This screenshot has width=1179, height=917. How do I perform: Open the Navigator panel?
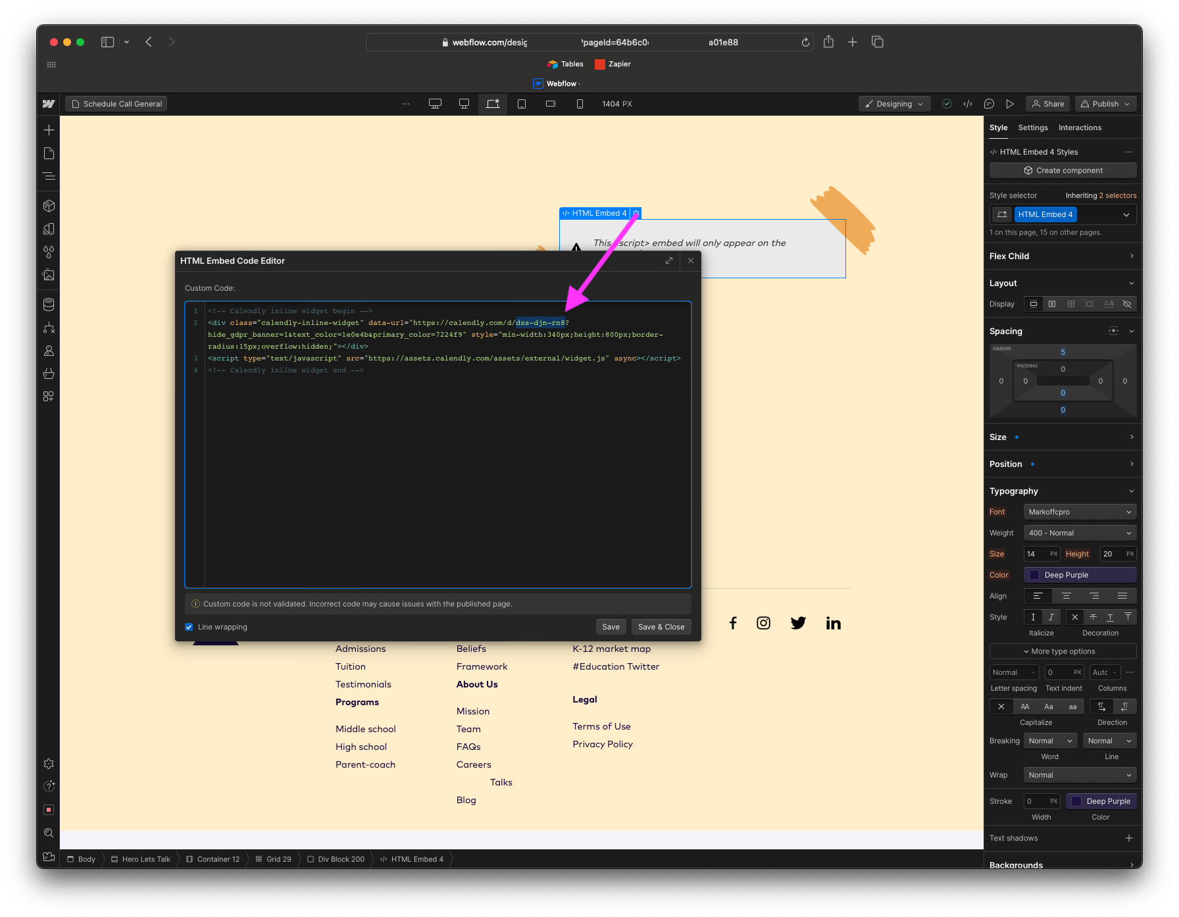(49, 176)
